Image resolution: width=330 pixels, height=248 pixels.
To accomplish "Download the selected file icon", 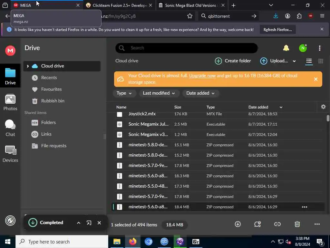I will pos(238,224).
